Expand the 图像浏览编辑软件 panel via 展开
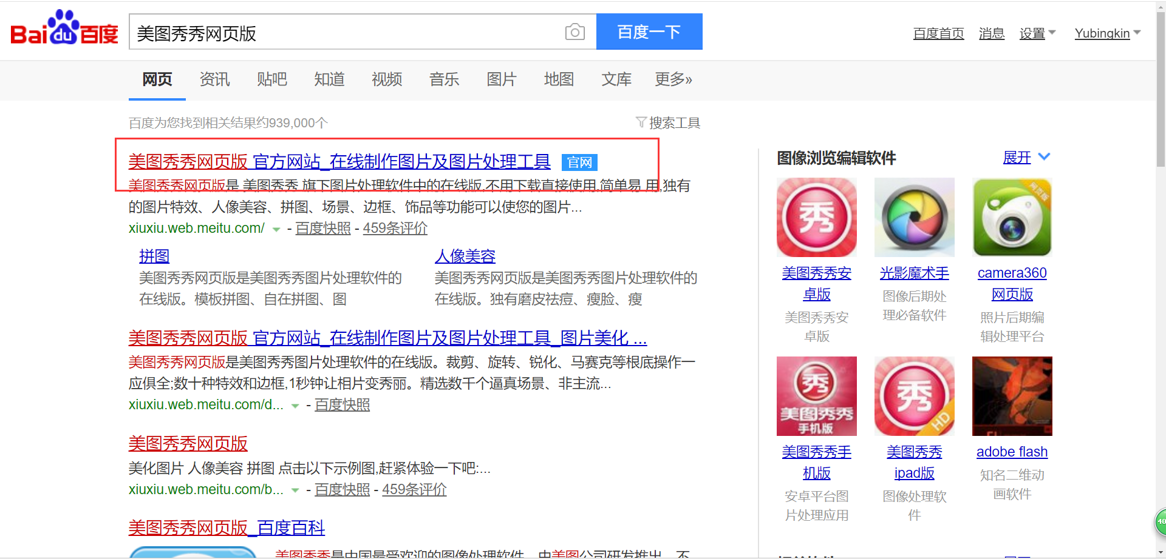The height and width of the screenshot is (559, 1166). coord(1026,158)
